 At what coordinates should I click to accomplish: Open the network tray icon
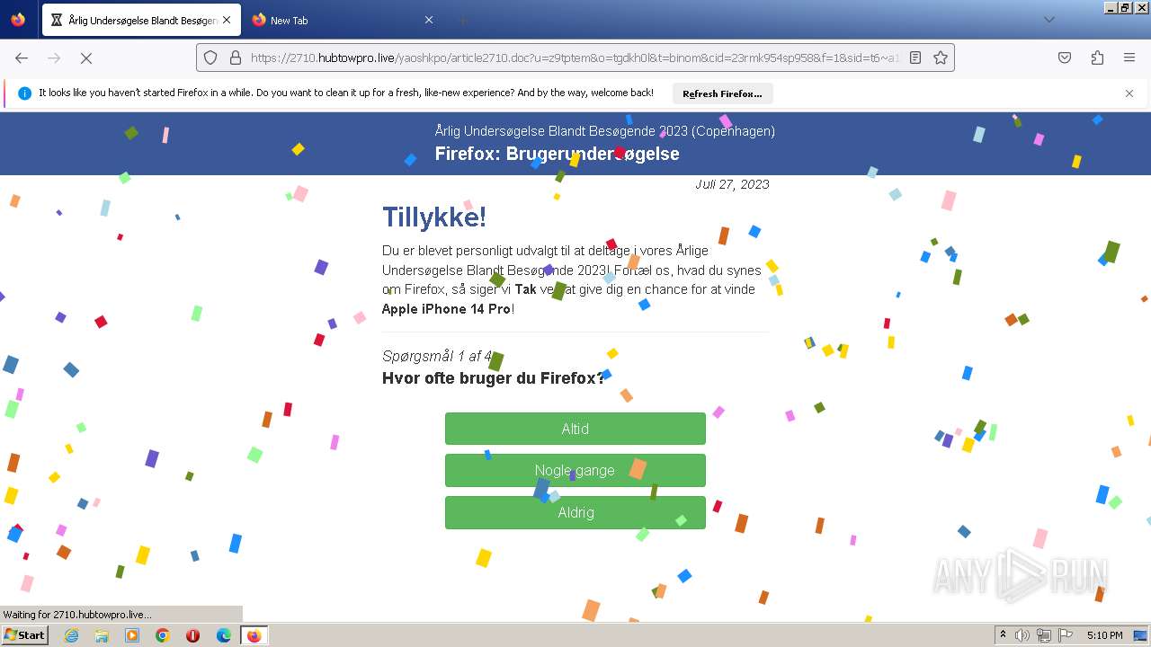pos(1044,635)
